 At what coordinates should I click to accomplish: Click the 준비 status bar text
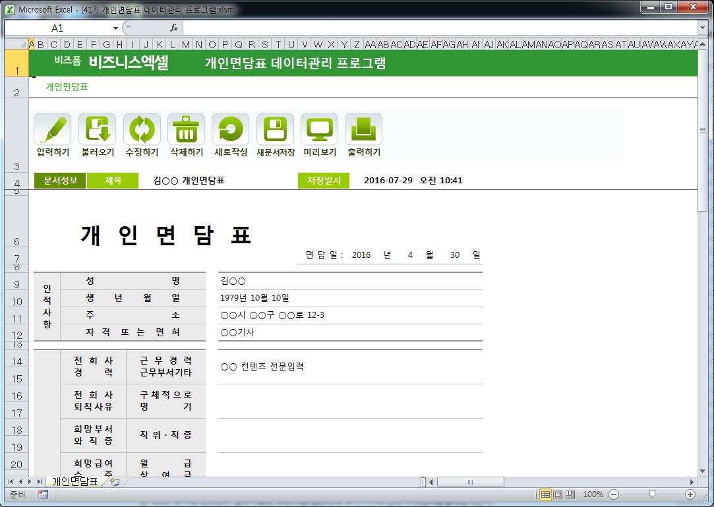pyautogui.click(x=17, y=494)
